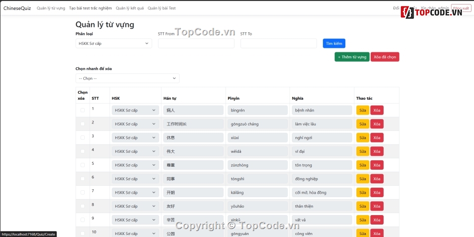
Task: Open the ChineseQuiz brand link
Action: click(17, 8)
